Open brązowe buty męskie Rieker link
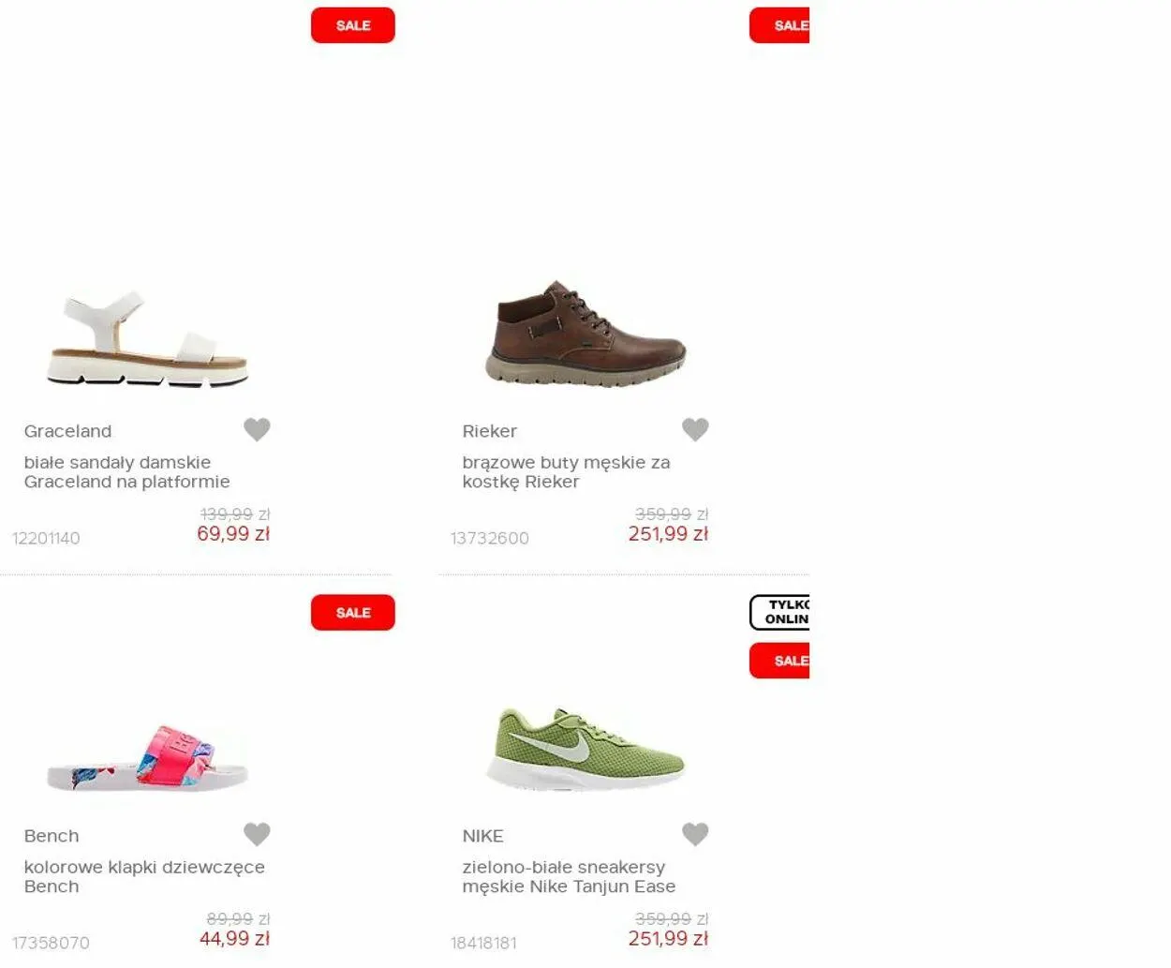The width and height of the screenshot is (1171, 968). 566,472
